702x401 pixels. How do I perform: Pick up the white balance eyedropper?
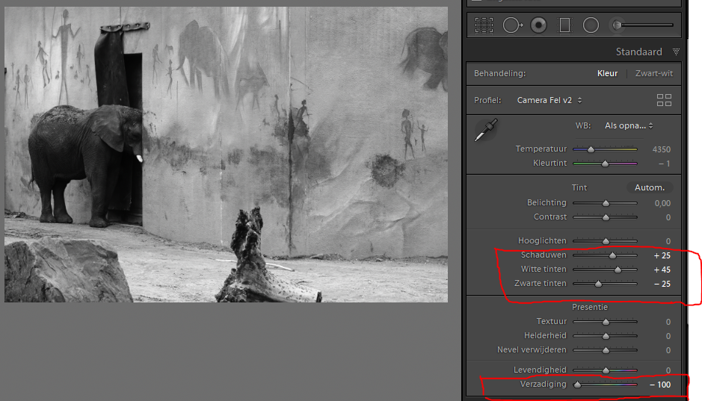[487, 130]
